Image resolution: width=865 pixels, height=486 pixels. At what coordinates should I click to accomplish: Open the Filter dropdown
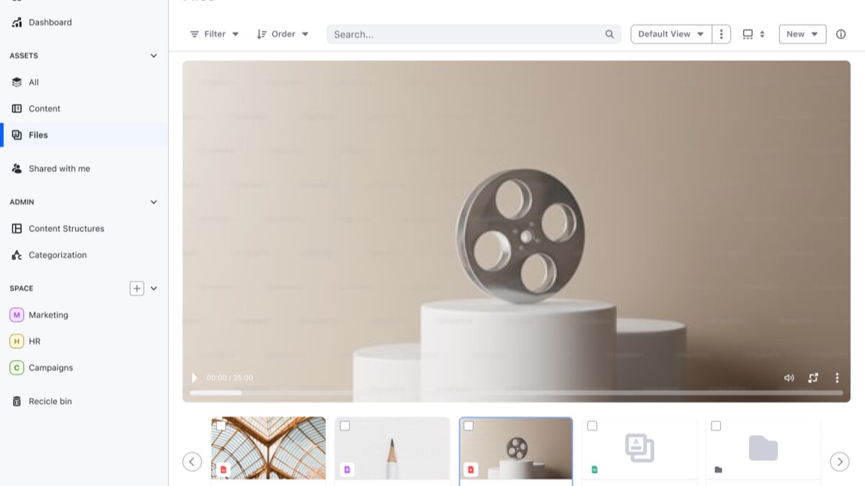pyautogui.click(x=214, y=34)
